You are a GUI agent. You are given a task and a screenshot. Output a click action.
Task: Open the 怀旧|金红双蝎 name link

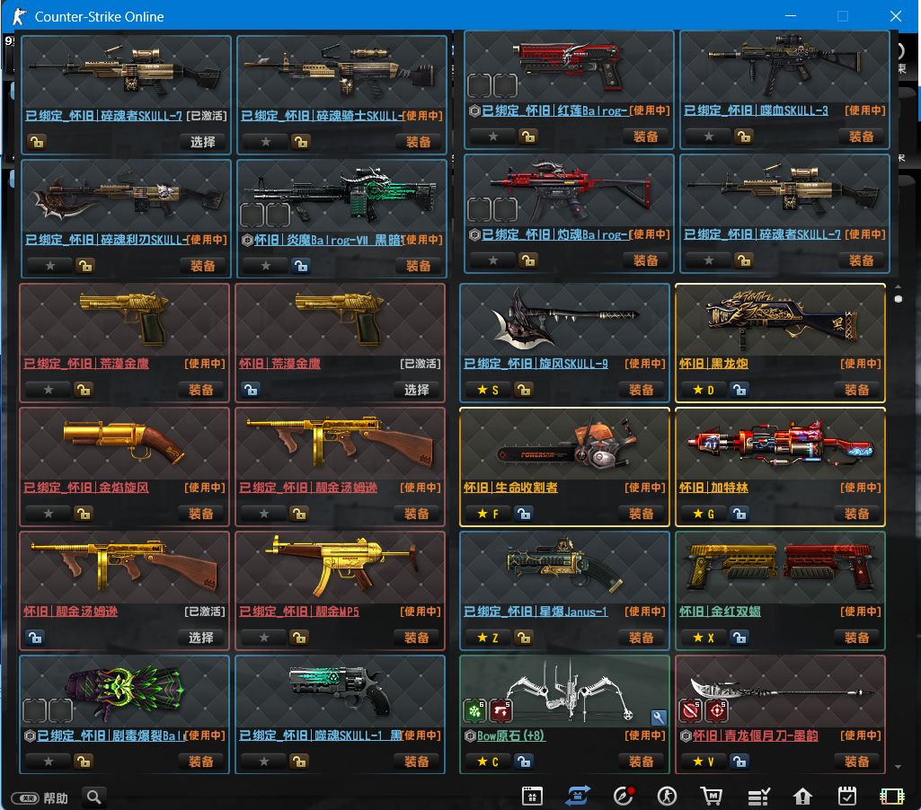click(720, 612)
